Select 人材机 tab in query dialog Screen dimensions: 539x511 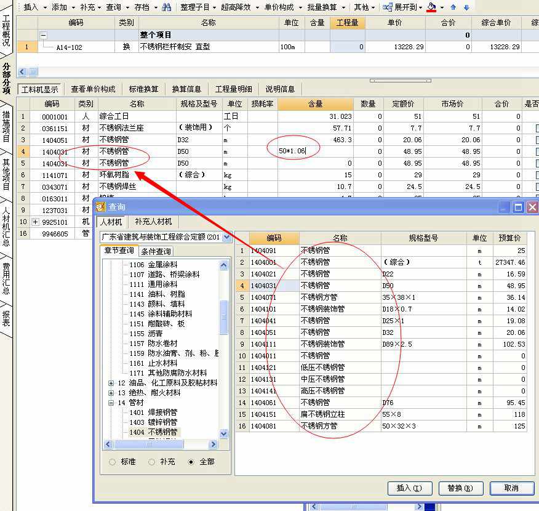point(111,222)
